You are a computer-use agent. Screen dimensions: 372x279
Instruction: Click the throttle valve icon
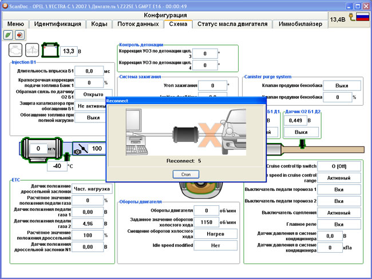pos(84,149)
